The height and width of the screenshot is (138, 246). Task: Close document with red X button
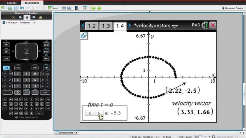coord(213,25)
